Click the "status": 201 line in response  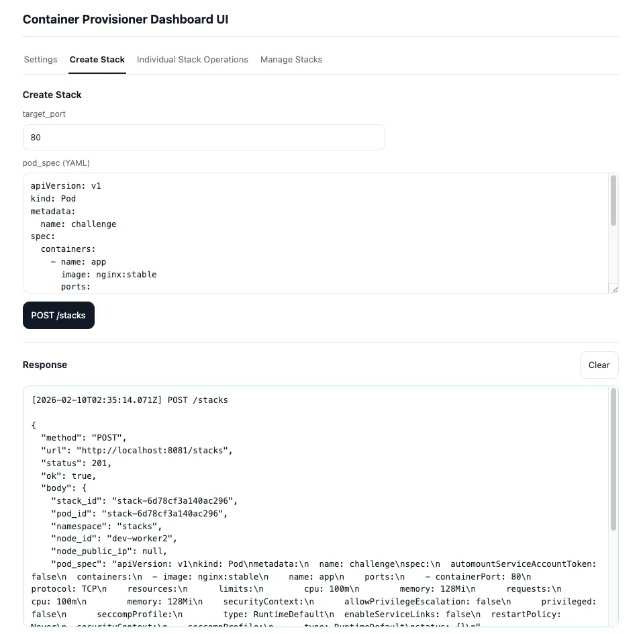(x=77, y=463)
